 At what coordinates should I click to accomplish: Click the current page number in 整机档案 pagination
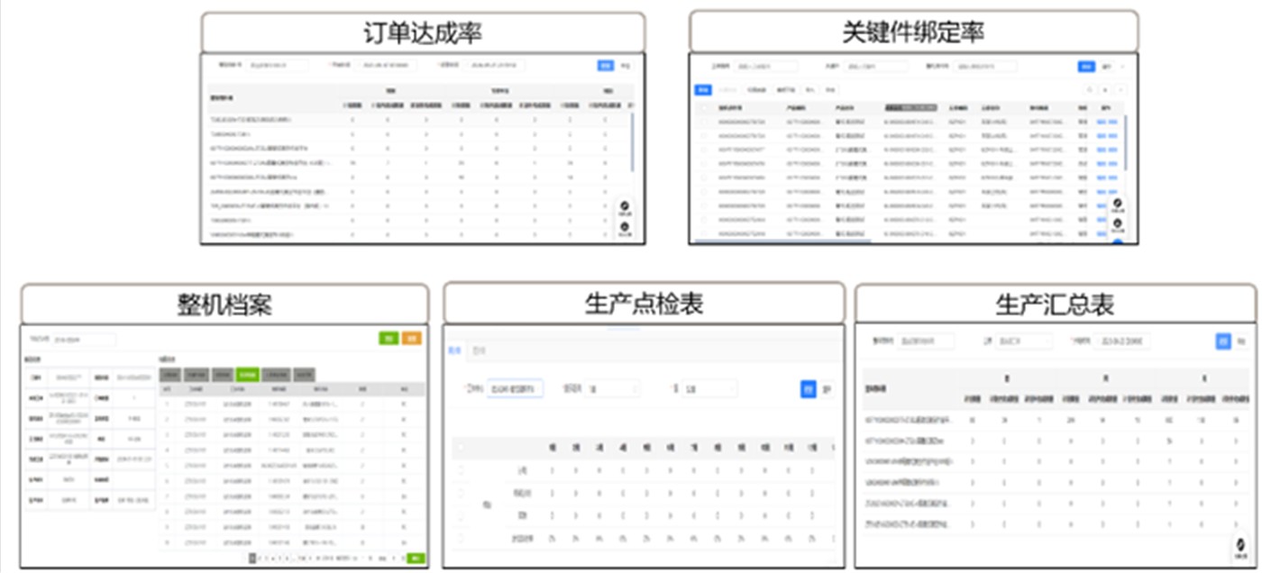252,558
